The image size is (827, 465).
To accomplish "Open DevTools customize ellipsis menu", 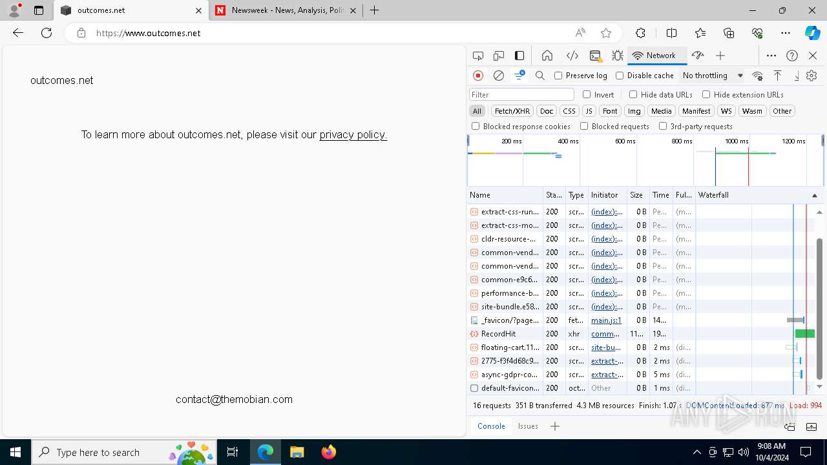I will coord(771,56).
